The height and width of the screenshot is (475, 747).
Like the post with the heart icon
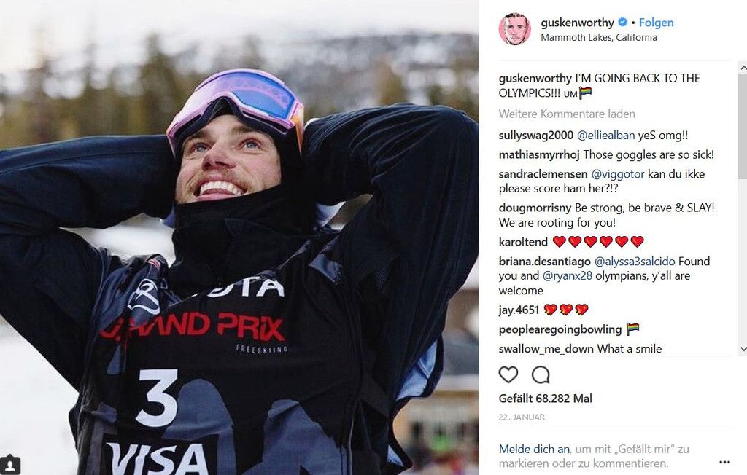[x=508, y=374]
